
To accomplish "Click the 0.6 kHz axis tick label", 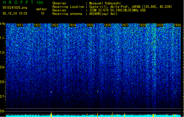I will [x=3, y=111].
